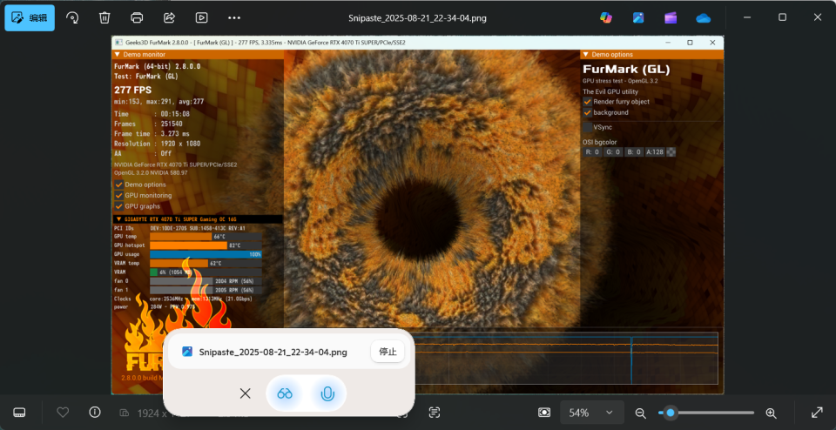
Task: Click the FurMark (GL) heading in the Demo options panel
Action: point(626,70)
